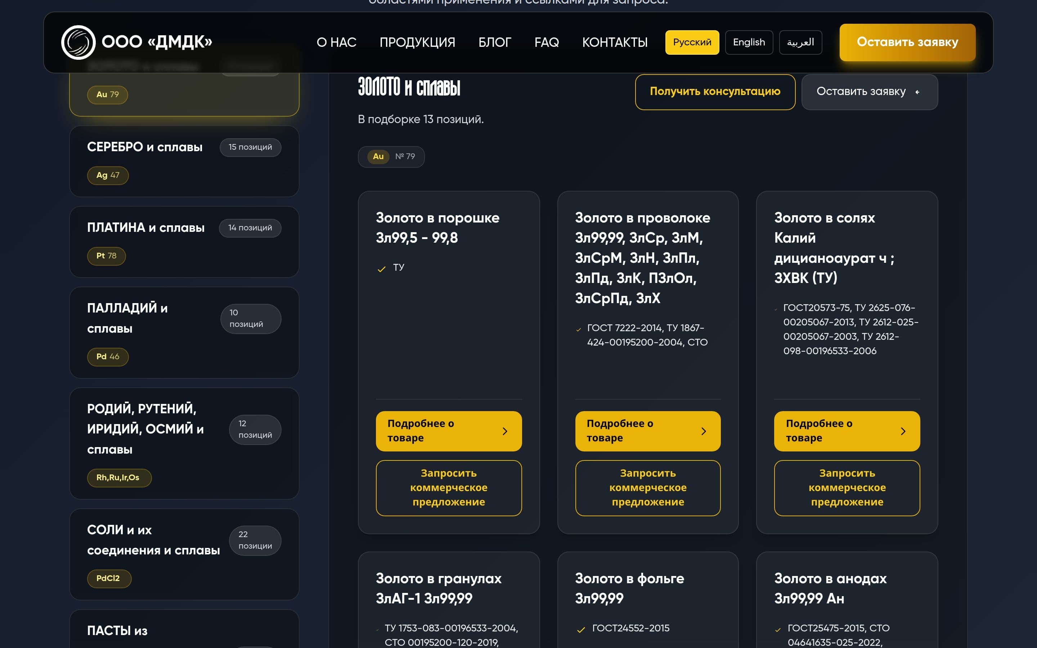Screen dimensions: 1037x648
Task: Select РОДИЙ, РУТЕНИЙ, ИРИДИЙ, ОСМИЙ category
Action: pos(184,444)
